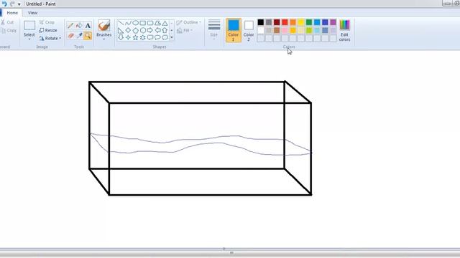460x258 pixels.
Task: Set Color 1 as active
Action: 234,30
